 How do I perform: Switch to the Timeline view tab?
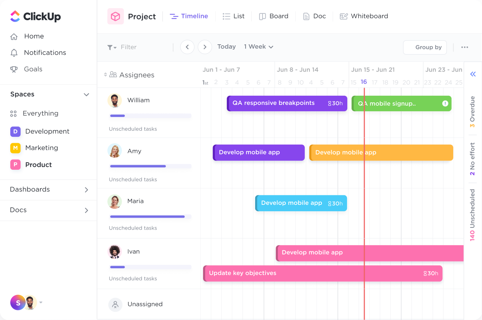click(x=189, y=16)
